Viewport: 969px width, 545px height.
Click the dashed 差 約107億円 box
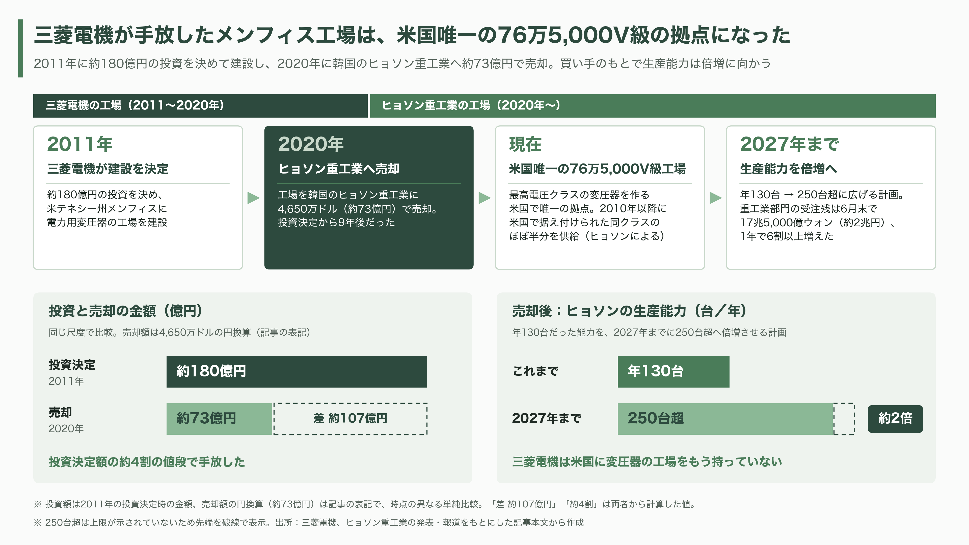click(350, 419)
